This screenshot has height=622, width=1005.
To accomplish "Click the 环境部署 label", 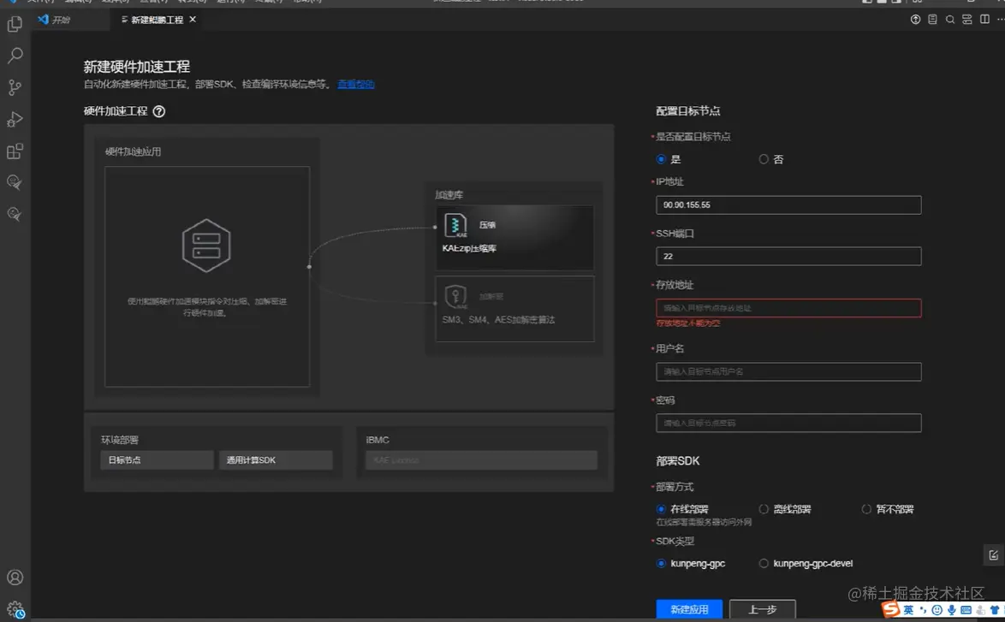I will click(x=119, y=440).
